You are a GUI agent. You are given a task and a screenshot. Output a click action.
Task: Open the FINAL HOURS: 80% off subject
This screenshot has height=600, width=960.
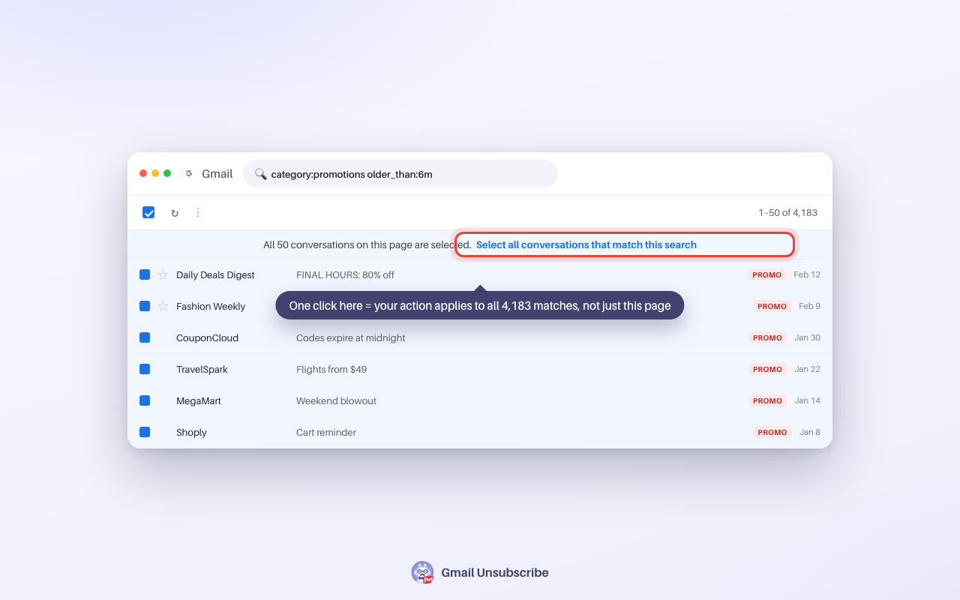[x=345, y=274]
